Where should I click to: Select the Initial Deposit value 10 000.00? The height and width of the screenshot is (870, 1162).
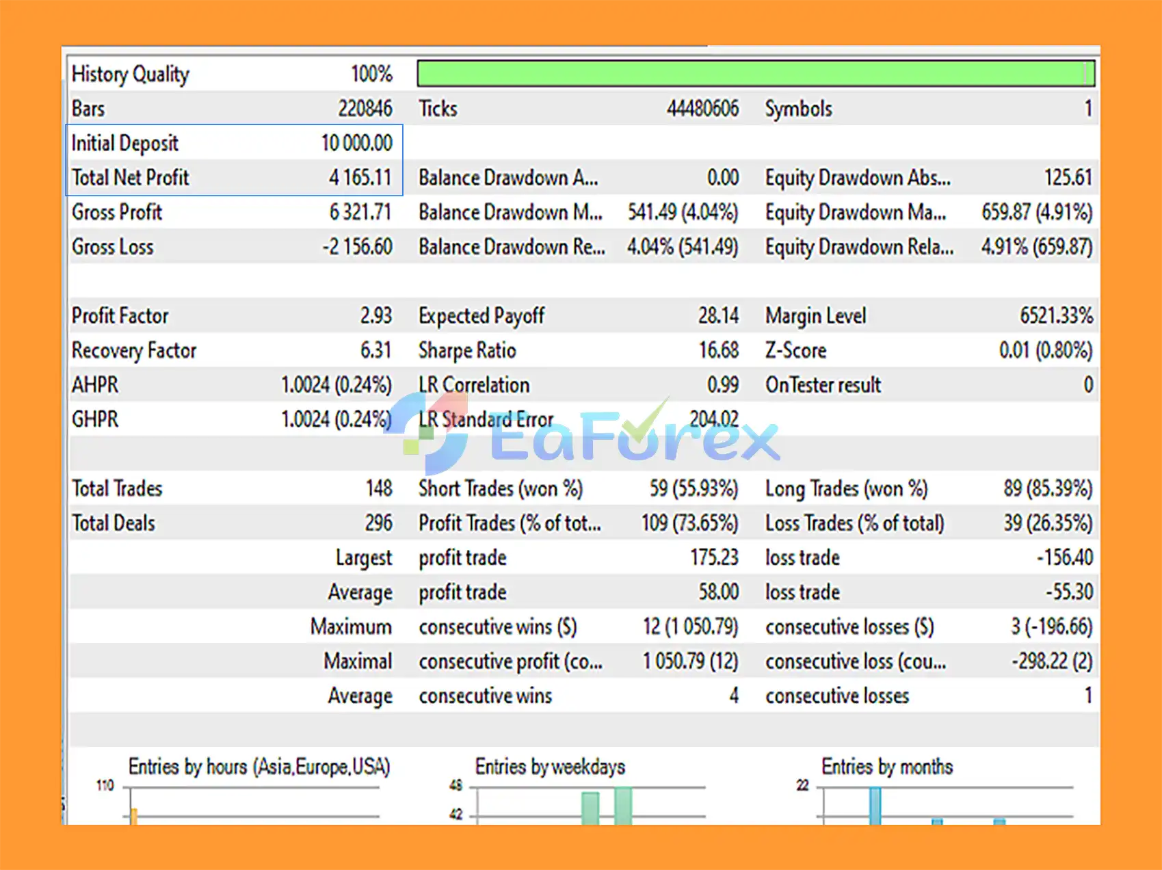coord(356,143)
